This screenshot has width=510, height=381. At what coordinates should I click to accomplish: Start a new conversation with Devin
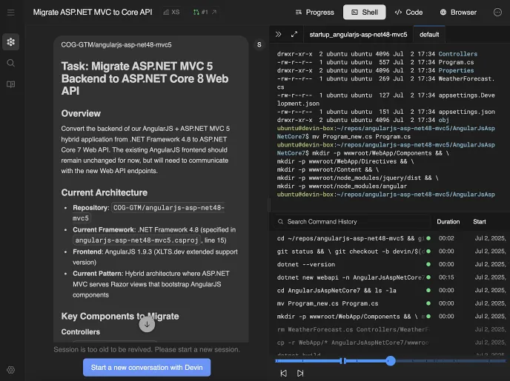point(147,368)
